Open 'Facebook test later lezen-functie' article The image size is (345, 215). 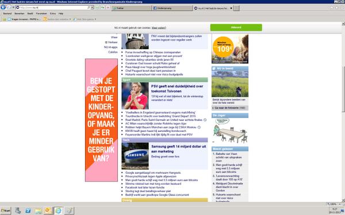point(145,187)
